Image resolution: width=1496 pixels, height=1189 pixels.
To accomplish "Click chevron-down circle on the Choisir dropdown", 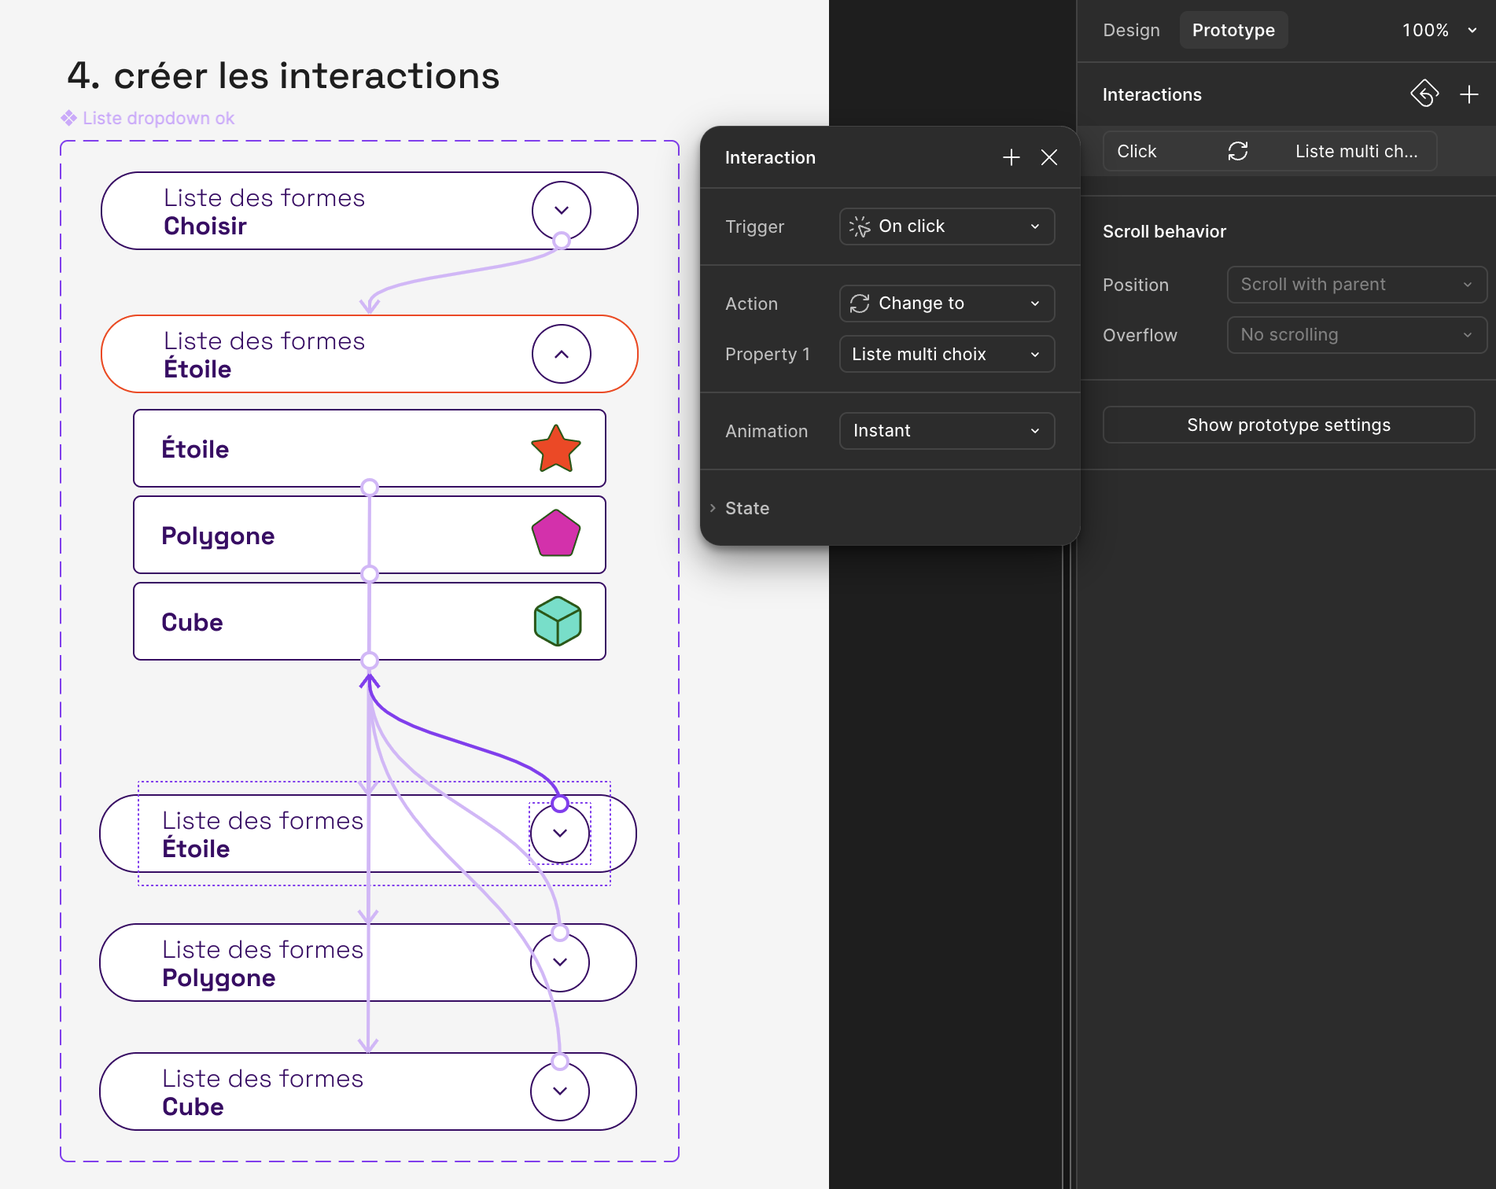I will 561,210.
